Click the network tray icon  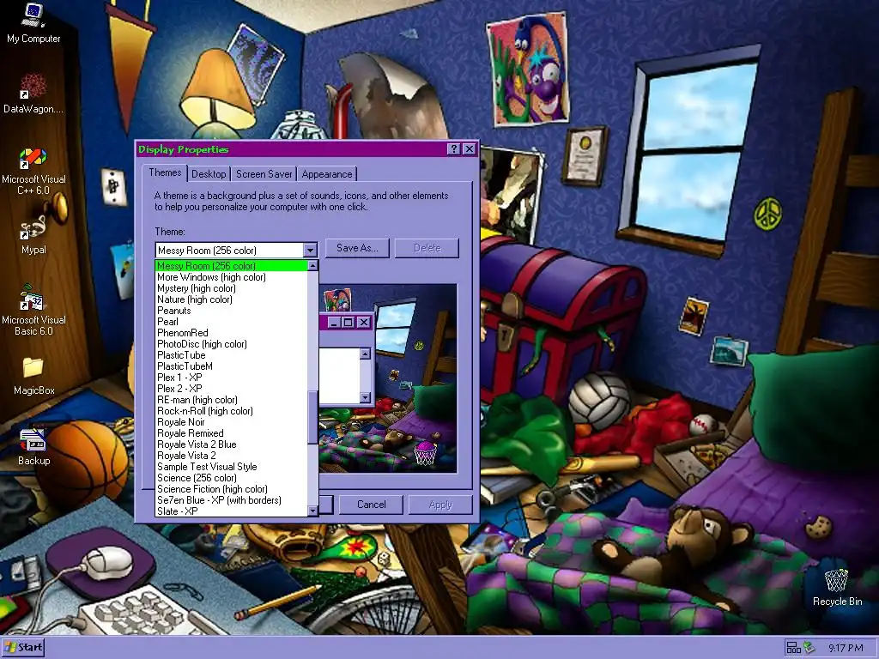[793, 648]
